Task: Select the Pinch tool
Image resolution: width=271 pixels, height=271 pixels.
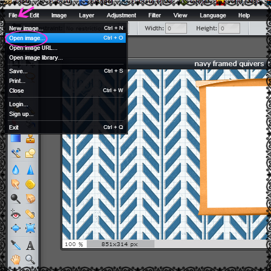Action: (30, 228)
